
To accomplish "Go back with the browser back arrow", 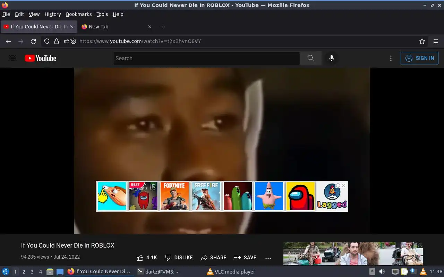I will [x=8, y=41].
